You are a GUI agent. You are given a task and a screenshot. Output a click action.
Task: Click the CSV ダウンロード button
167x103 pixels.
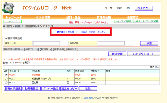click(x=144, y=54)
